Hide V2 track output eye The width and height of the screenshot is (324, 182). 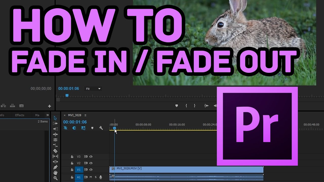[x=91, y=163]
